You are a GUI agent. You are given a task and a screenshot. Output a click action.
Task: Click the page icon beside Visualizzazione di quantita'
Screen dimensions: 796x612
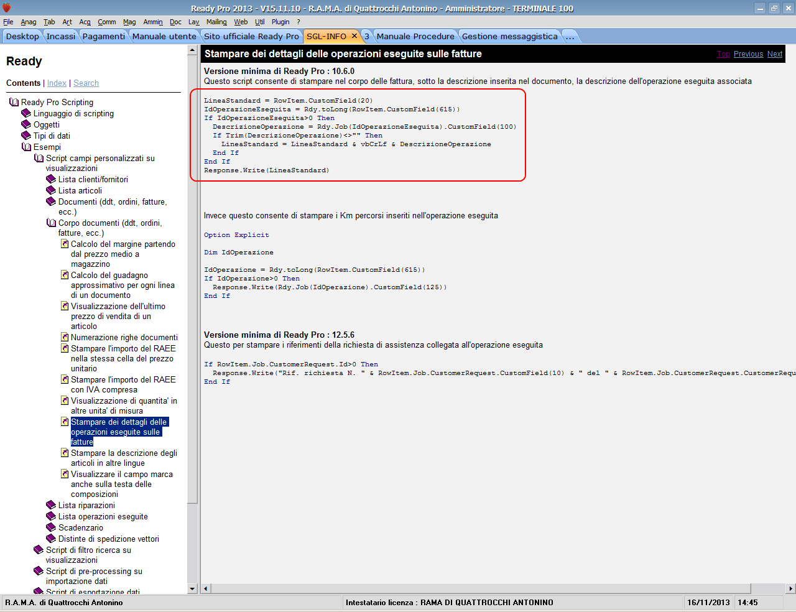coord(65,401)
